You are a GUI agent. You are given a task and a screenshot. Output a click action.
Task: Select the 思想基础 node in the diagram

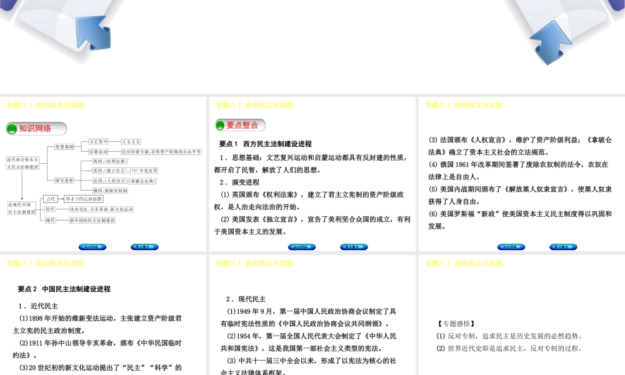[x=64, y=147]
